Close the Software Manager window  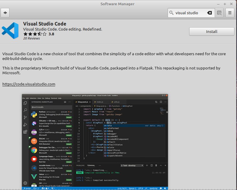231,4
